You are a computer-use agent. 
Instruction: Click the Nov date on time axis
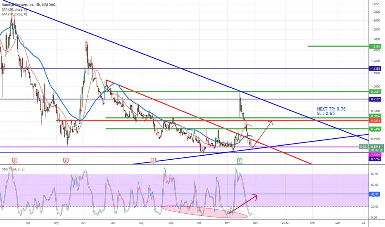coord(227,223)
